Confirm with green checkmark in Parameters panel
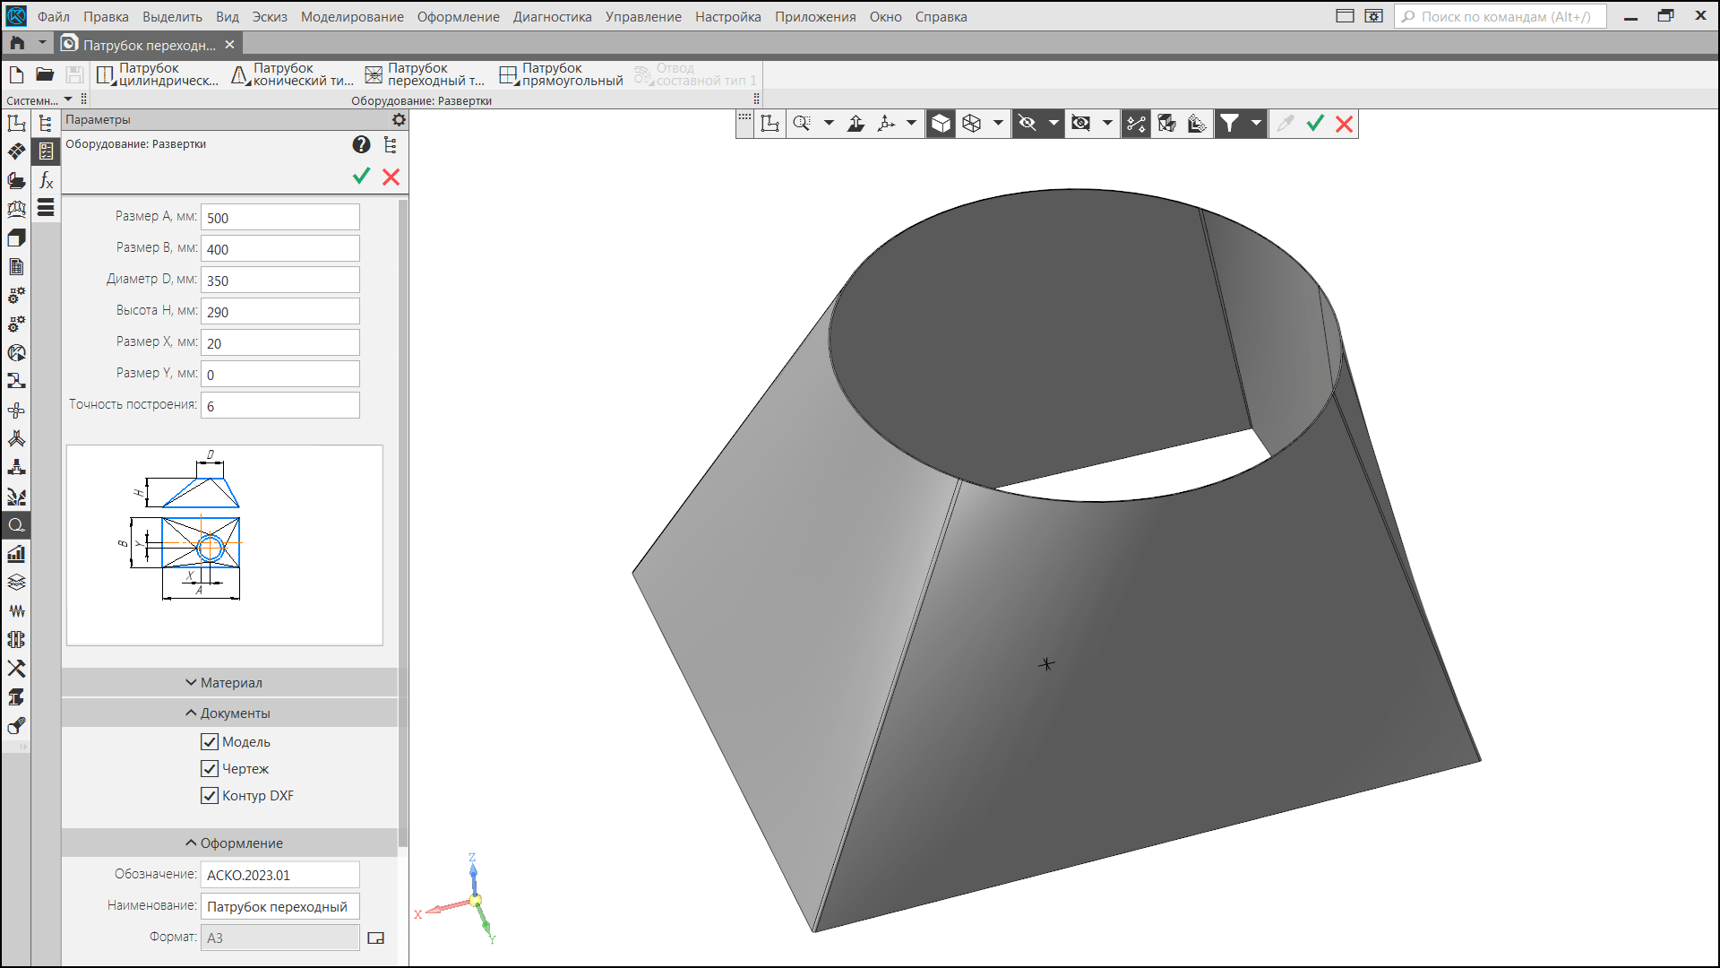1720x968 pixels. (361, 177)
